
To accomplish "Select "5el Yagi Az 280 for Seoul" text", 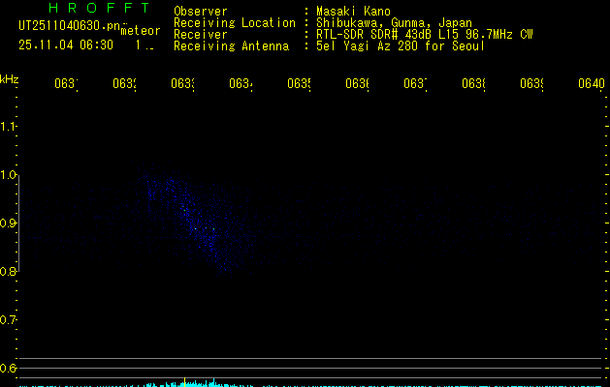I will pos(401,46).
